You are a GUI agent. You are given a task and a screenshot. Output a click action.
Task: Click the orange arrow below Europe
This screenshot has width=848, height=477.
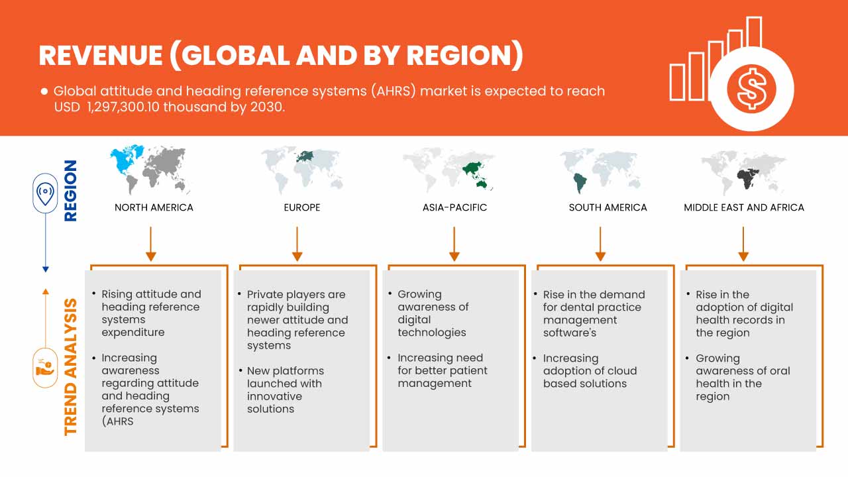pyautogui.click(x=297, y=244)
